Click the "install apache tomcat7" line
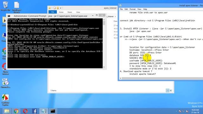Screen dimensions: 203x114 [x=142, y=74]
